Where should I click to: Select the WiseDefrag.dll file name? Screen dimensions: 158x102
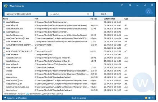(12, 25)
